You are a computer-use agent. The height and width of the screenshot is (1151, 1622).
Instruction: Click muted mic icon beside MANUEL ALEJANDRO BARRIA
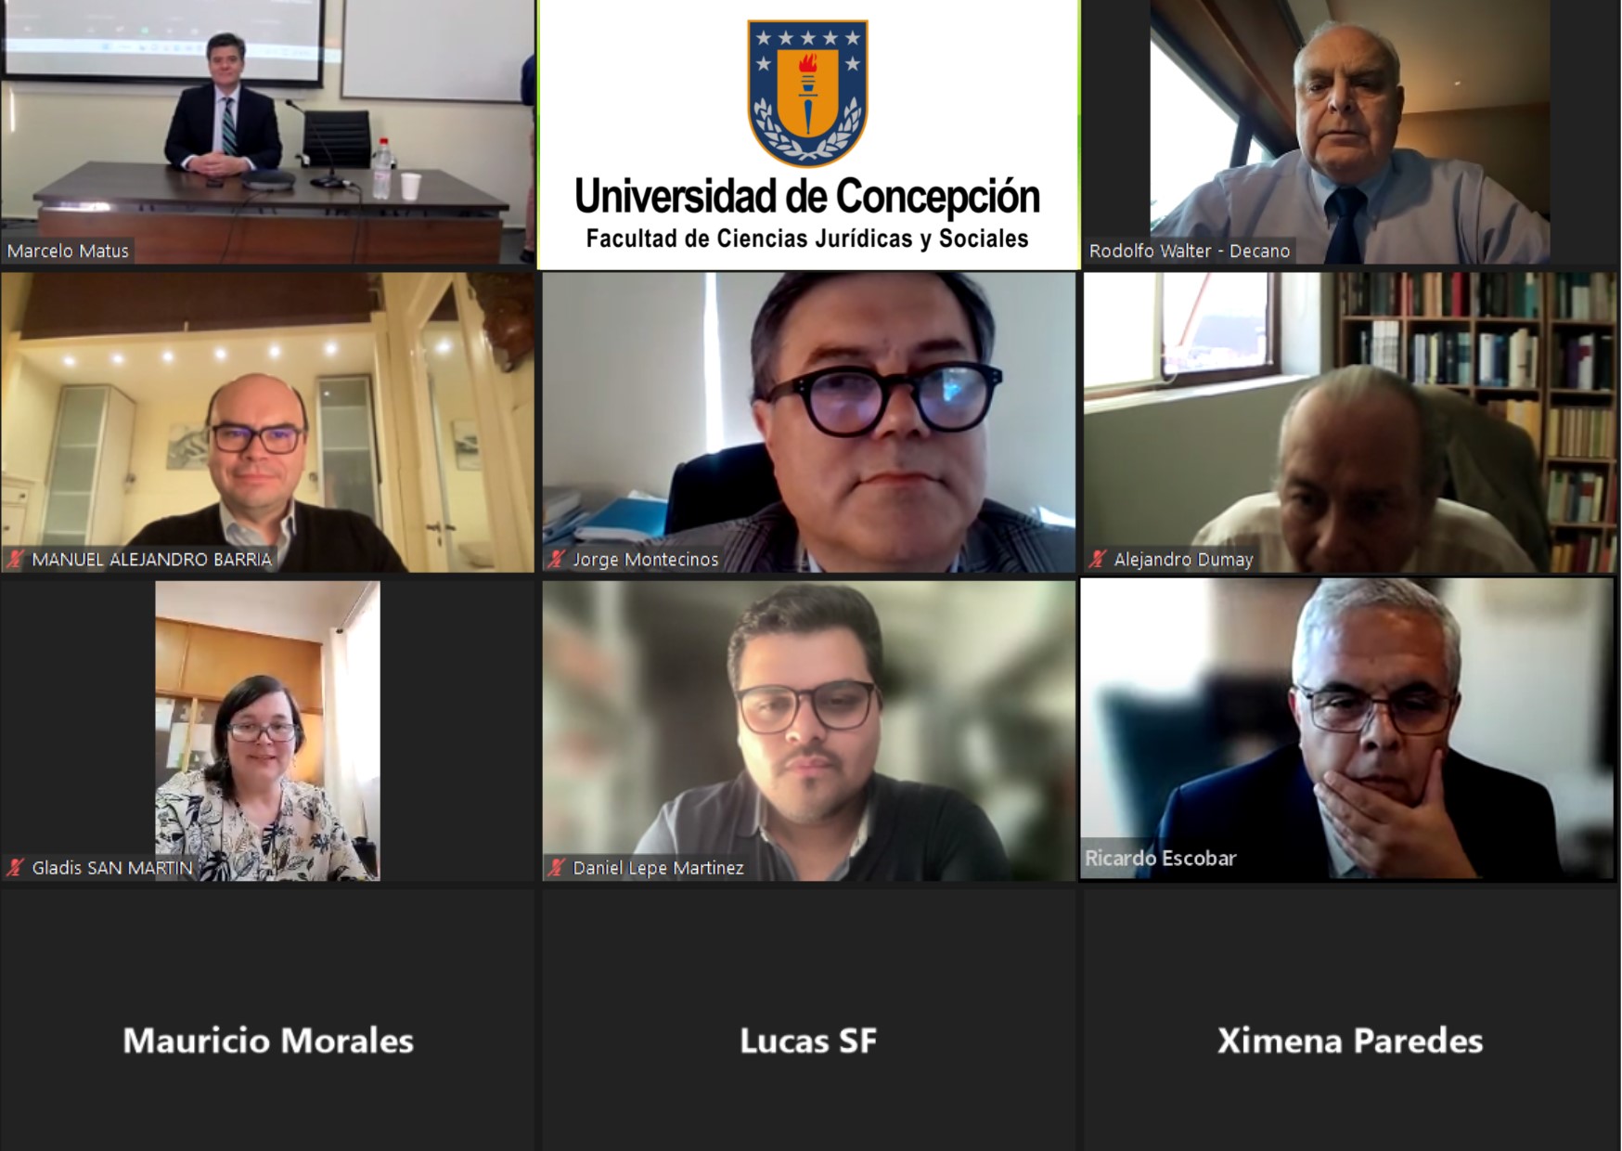click(x=16, y=560)
